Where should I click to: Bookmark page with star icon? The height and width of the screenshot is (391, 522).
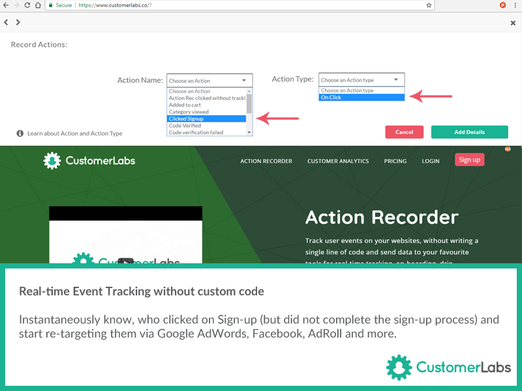point(429,5)
